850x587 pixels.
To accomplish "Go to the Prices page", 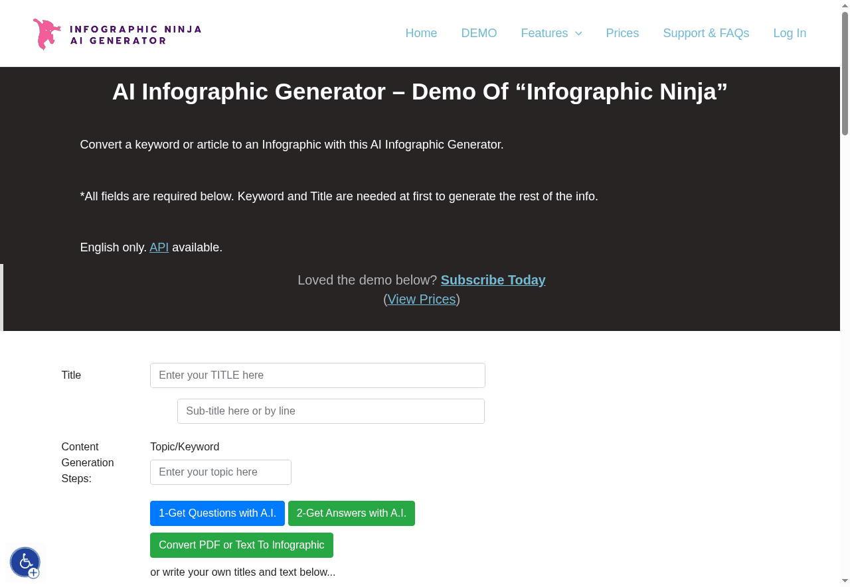I will [622, 33].
